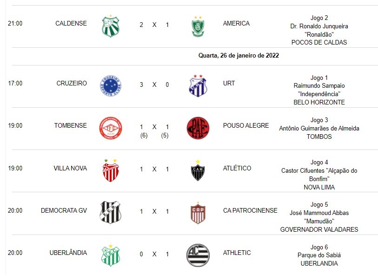Viewport: 378px width, 280px height.
Task: Click the POUSO ALEGRE team name
Action: (x=246, y=125)
